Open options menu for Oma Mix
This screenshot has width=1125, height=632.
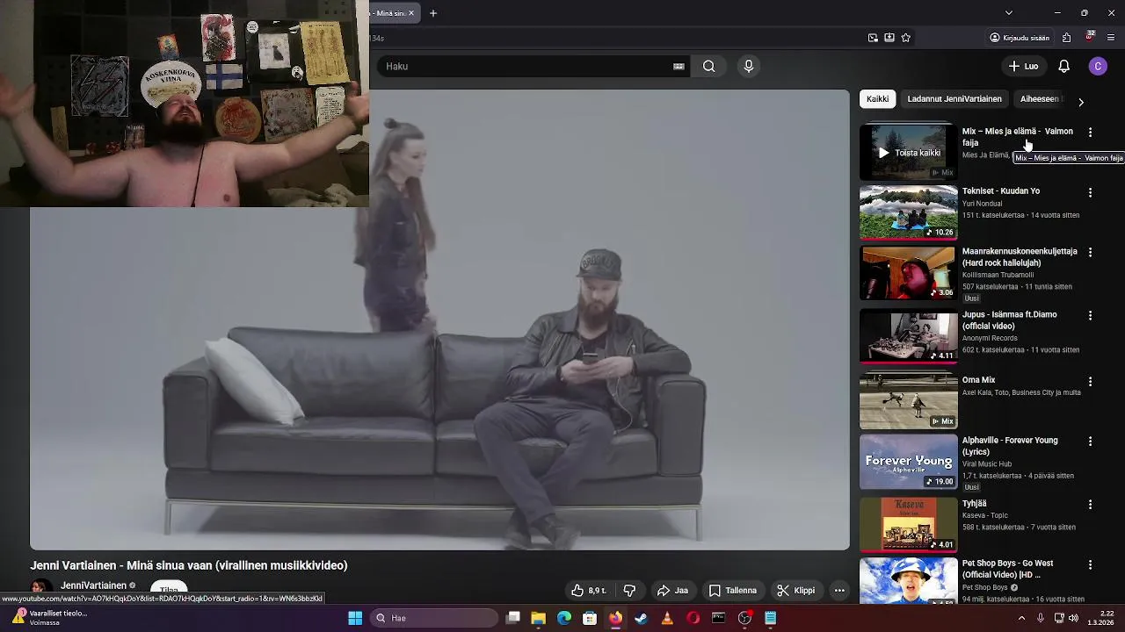point(1090,382)
